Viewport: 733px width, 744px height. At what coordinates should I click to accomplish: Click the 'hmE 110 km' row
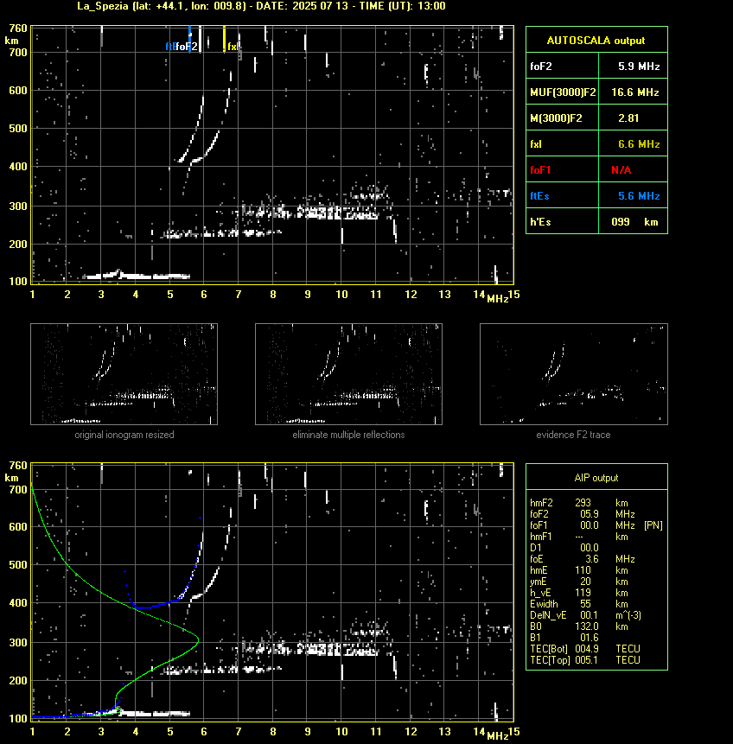[579, 570]
